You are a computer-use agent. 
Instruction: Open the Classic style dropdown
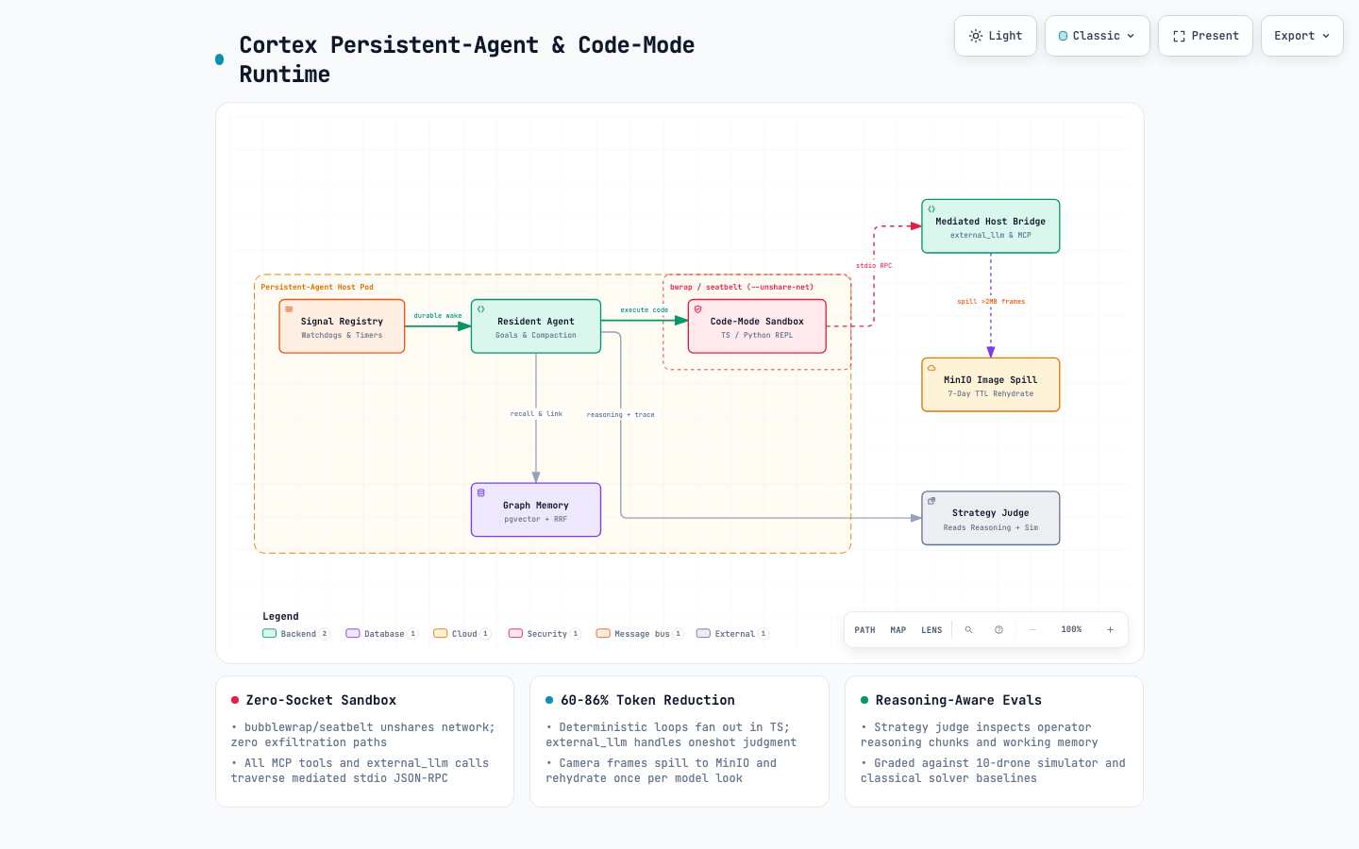pyautogui.click(x=1098, y=36)
